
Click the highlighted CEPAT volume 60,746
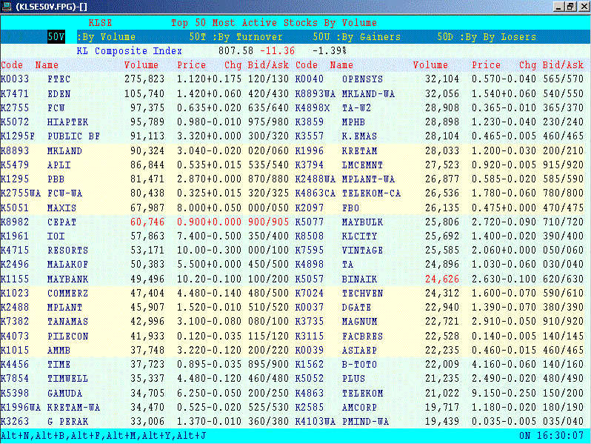147,222
